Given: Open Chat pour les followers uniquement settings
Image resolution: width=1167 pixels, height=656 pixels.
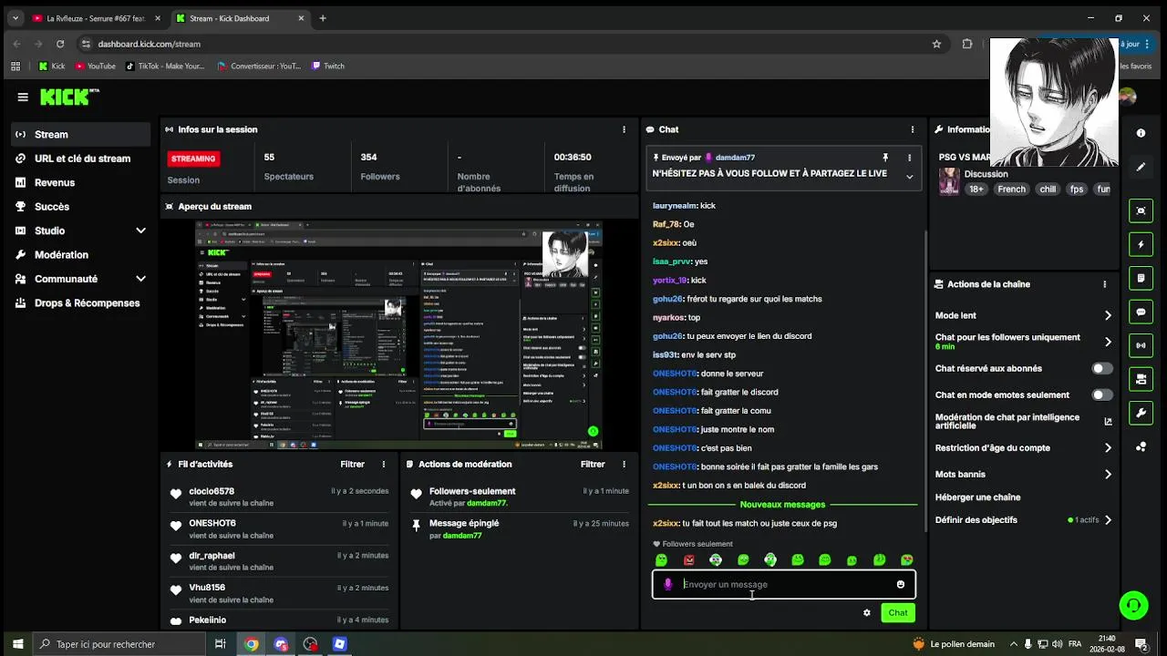Looking at the screenshot, I should click(1108, 343).
